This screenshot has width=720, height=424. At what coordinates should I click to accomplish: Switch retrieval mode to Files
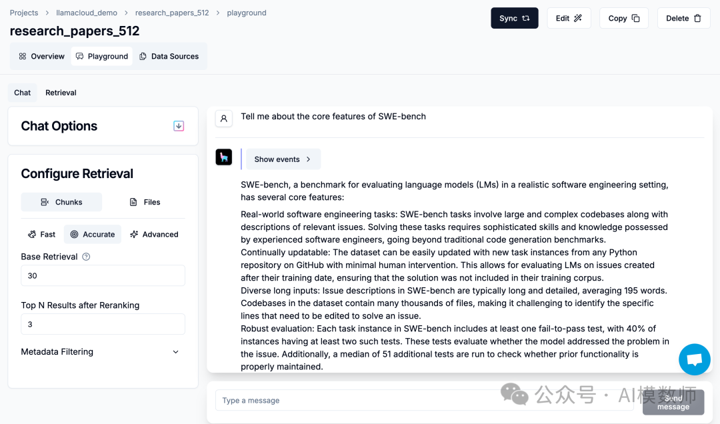pos(145,202)
